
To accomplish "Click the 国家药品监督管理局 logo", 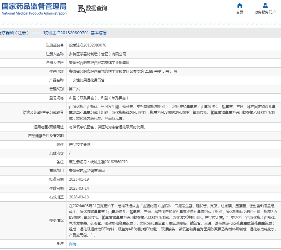I will 34,6.
